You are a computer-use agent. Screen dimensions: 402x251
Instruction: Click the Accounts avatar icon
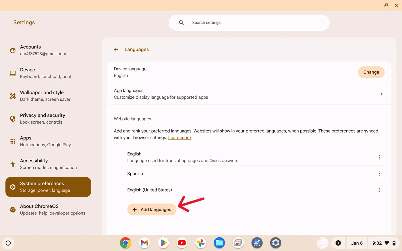pyautogui.click(x=13, y=50)
